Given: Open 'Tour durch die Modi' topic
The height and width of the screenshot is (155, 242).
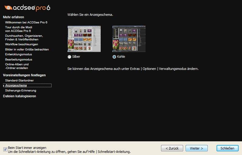Looking at the screenshot, I should pos(18,29).
